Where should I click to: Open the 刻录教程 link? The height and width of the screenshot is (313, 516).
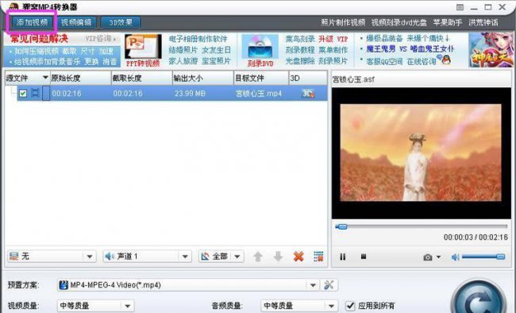pos(300,50)
